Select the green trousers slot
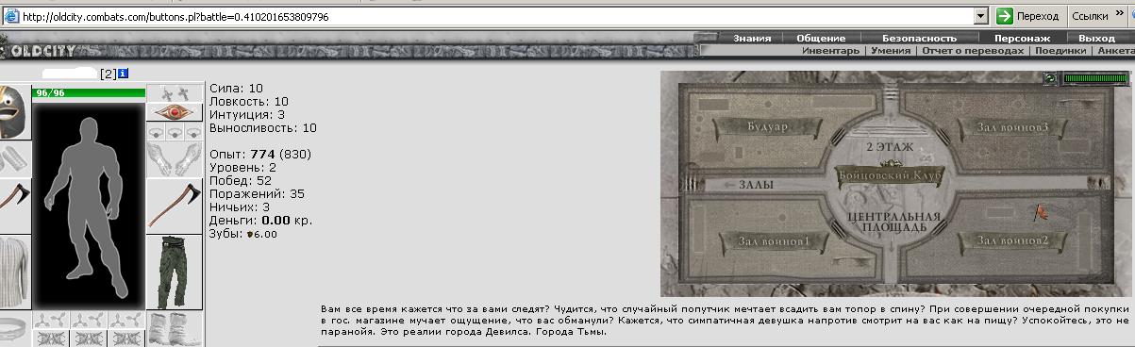This screenshot has height=347, width=1135. (175, 273)
